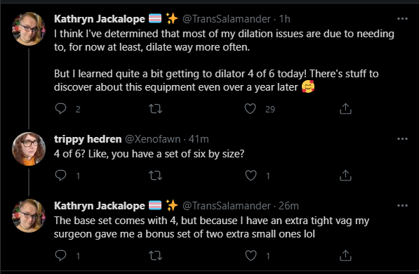Open trippy hedren display name link
Image resolution: width=419 pixels, height=274 pixels.
point(88,139)
